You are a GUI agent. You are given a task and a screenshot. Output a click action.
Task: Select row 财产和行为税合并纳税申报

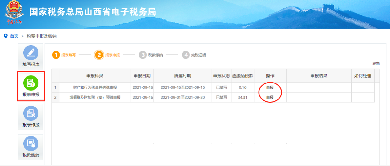[x=213, y=87]
